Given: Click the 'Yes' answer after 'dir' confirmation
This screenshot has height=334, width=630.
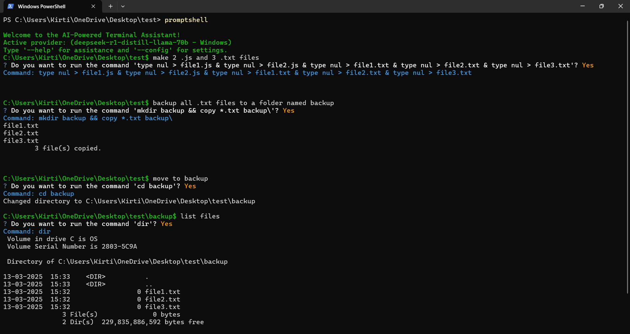Looking at the screenshot, I should point(166,224).
